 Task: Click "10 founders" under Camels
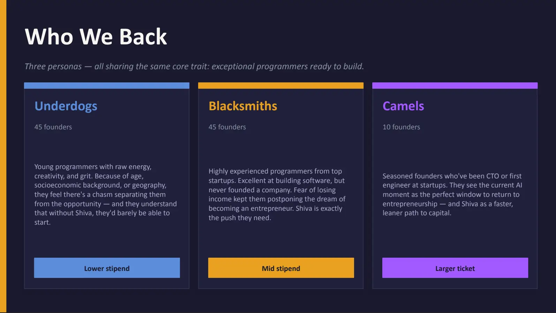coord(401,127)
